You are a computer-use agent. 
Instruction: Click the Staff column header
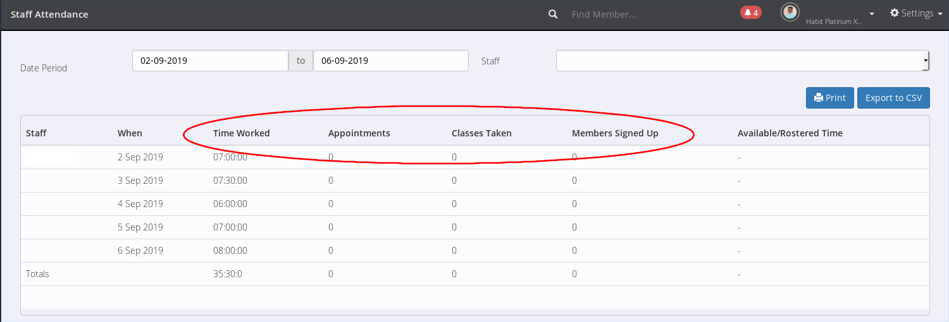36,133
